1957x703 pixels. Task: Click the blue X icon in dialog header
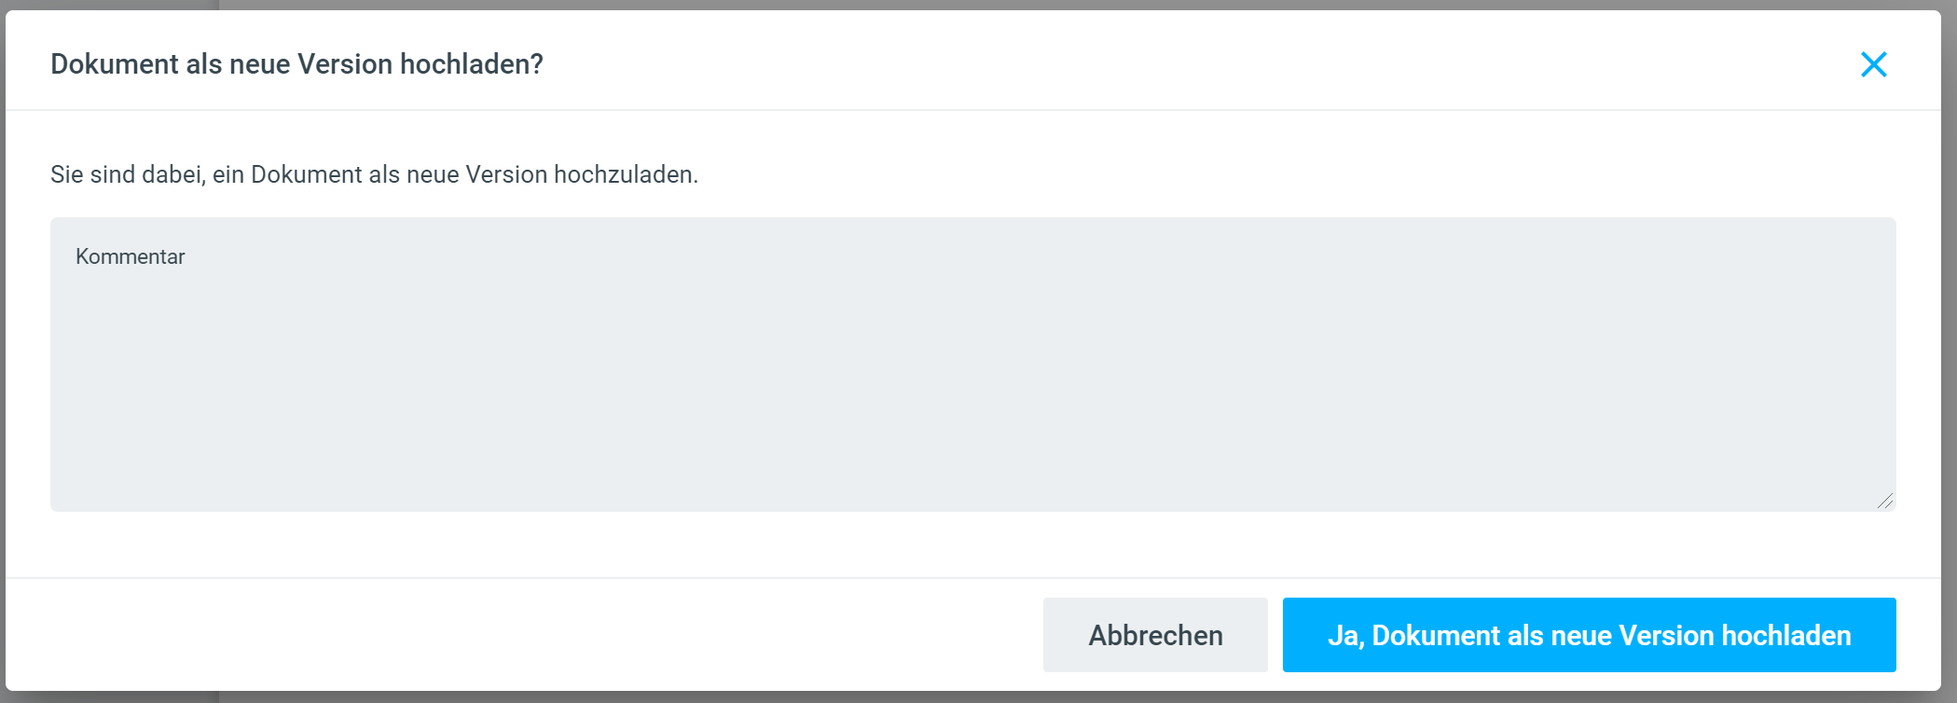click(x=1873, y=64)
